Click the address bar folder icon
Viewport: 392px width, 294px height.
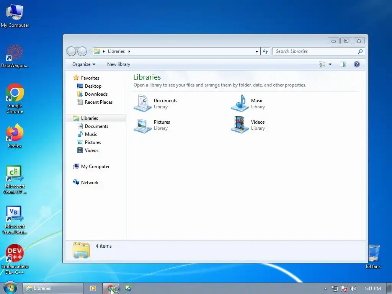(97, 52)
